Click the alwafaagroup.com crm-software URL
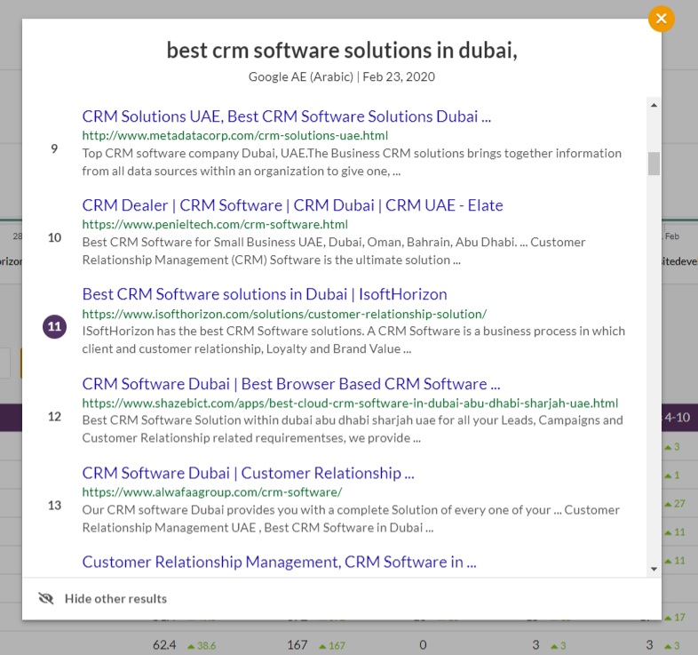Image resolution: width=698 pixels, height=655 pixels. click(211, 491)
